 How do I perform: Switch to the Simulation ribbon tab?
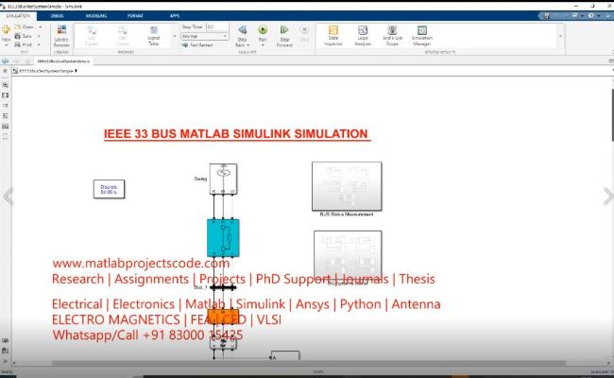coord(18,16)
